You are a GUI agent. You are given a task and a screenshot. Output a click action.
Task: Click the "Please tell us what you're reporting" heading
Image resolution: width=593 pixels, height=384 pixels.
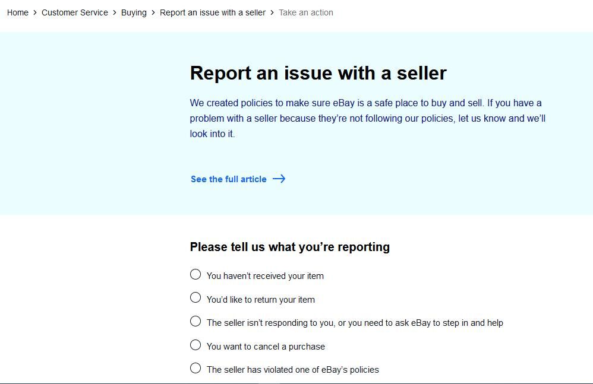click(290, 247)
